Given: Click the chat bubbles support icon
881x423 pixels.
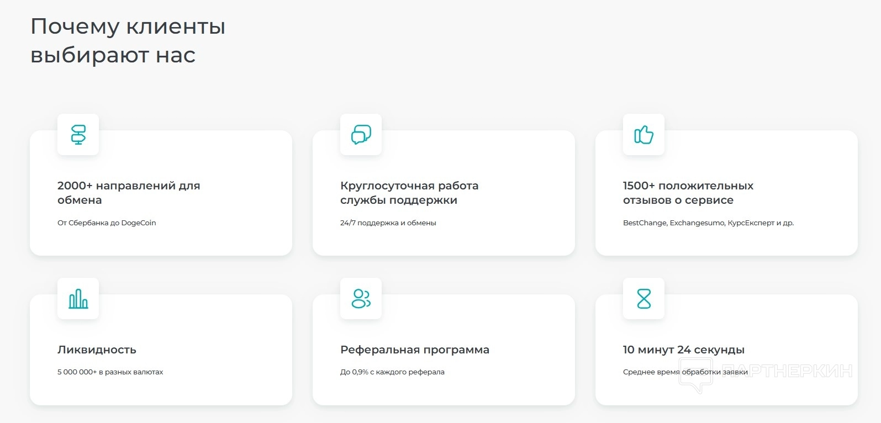Looking at the screenshot, I should [361, 135].
